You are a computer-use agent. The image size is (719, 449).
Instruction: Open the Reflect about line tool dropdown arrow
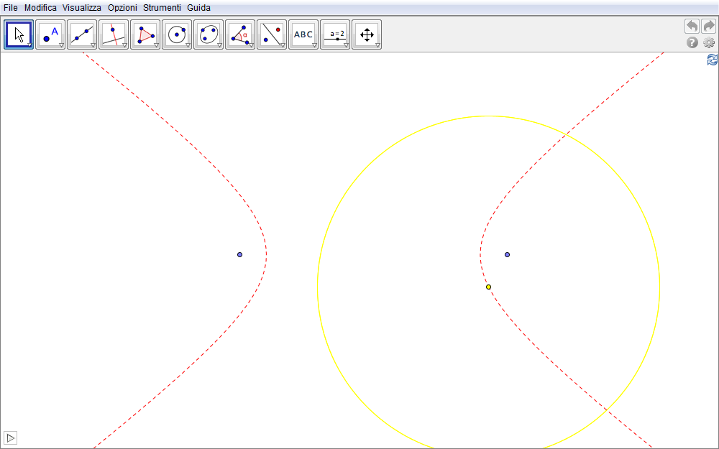pos(283,45)
